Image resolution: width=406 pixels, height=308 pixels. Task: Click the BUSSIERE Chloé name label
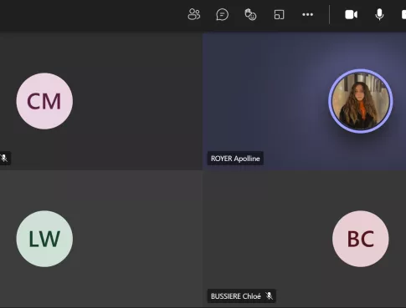click(x=236, y=296)
